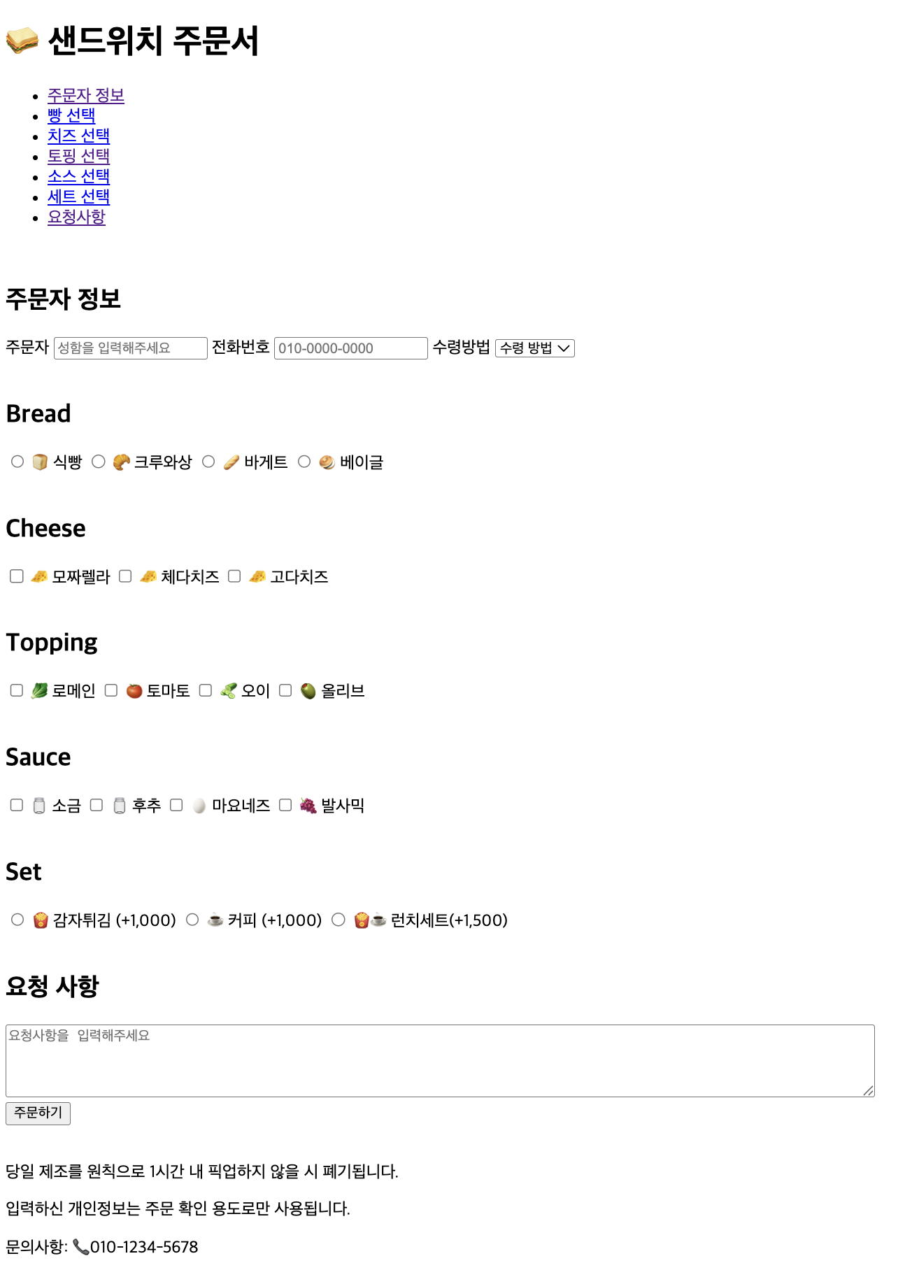Open the 수령 방법 dropdown
This screenshot has width=898, height=1270.
coord(534,348)
